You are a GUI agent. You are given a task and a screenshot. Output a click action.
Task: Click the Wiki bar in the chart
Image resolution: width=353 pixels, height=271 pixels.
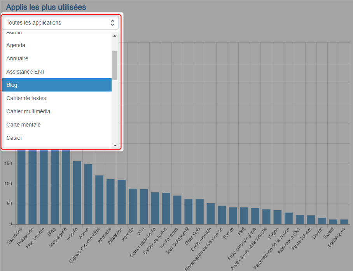pos(144,206)
